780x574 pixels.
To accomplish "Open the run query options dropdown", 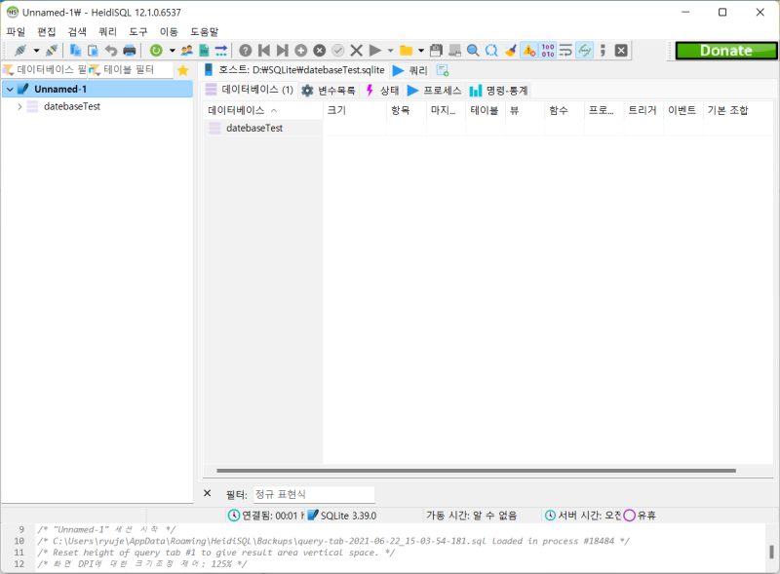I will (x=391, y=51).
